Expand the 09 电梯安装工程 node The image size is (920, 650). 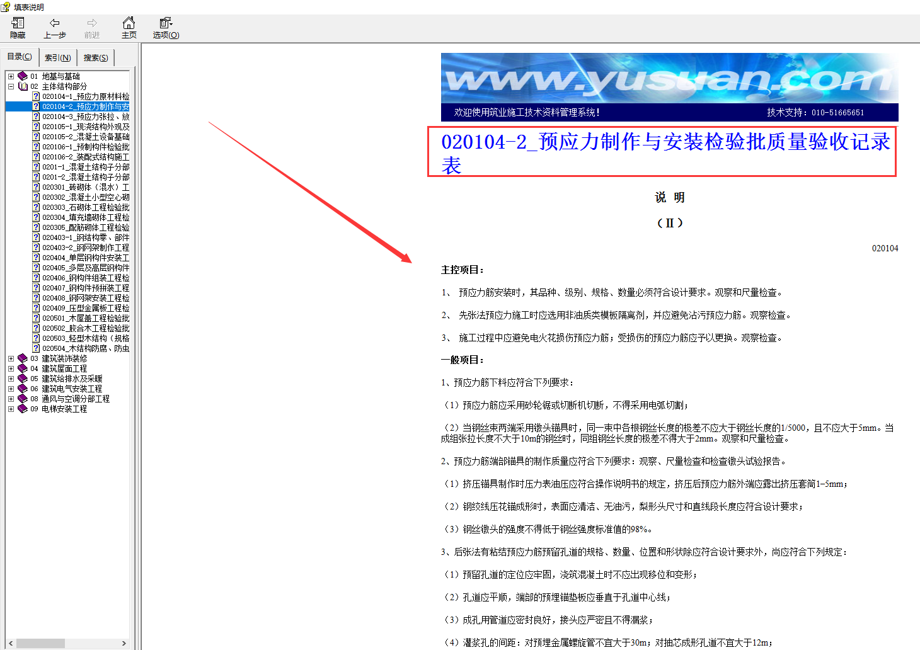[11, 409]
